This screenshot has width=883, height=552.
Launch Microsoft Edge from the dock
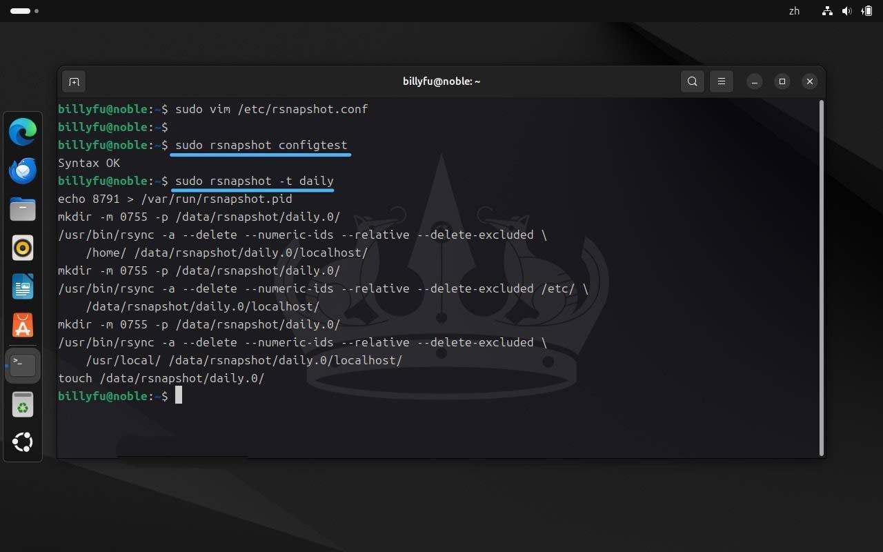[23, 132]
